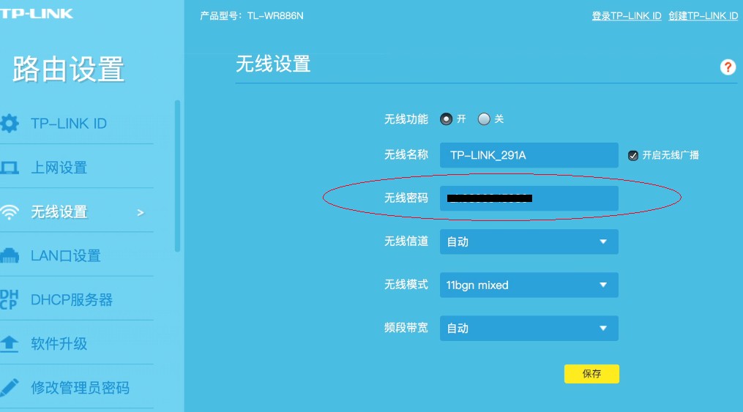
Task: Click the DHCP icon in sidebar
Action: click(x=9, y=300)
